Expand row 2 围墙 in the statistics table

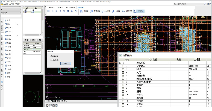pyautogui.click(x=123, y=69)
